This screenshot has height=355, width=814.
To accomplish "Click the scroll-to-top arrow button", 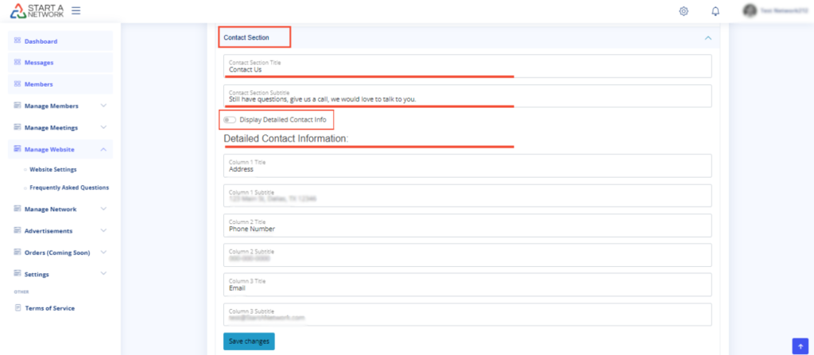I will click(800, 345).
